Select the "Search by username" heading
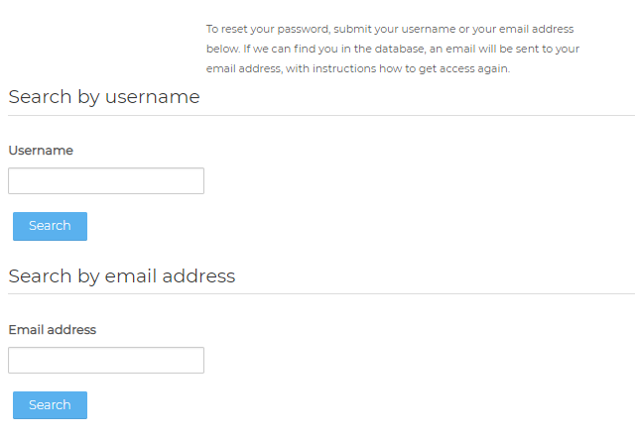 (104, 97)
